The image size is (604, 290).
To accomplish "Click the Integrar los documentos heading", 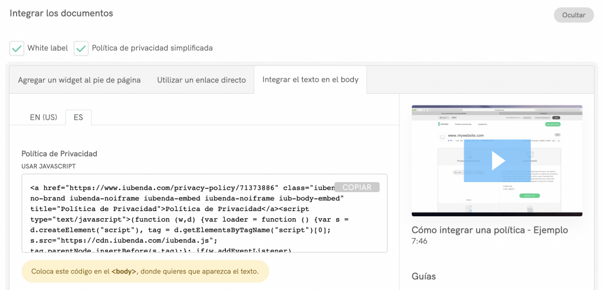I will pyautogui.click(x=61, y=13).
